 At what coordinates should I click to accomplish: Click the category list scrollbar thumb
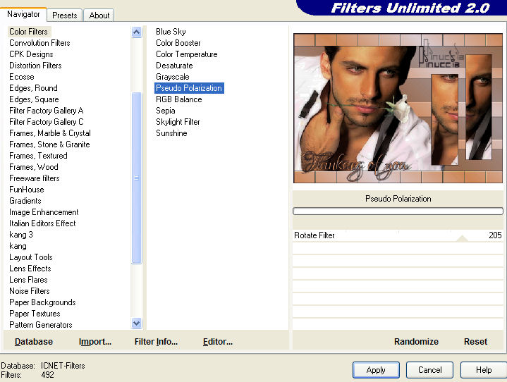pyautogui.click(x=137, y=178)
